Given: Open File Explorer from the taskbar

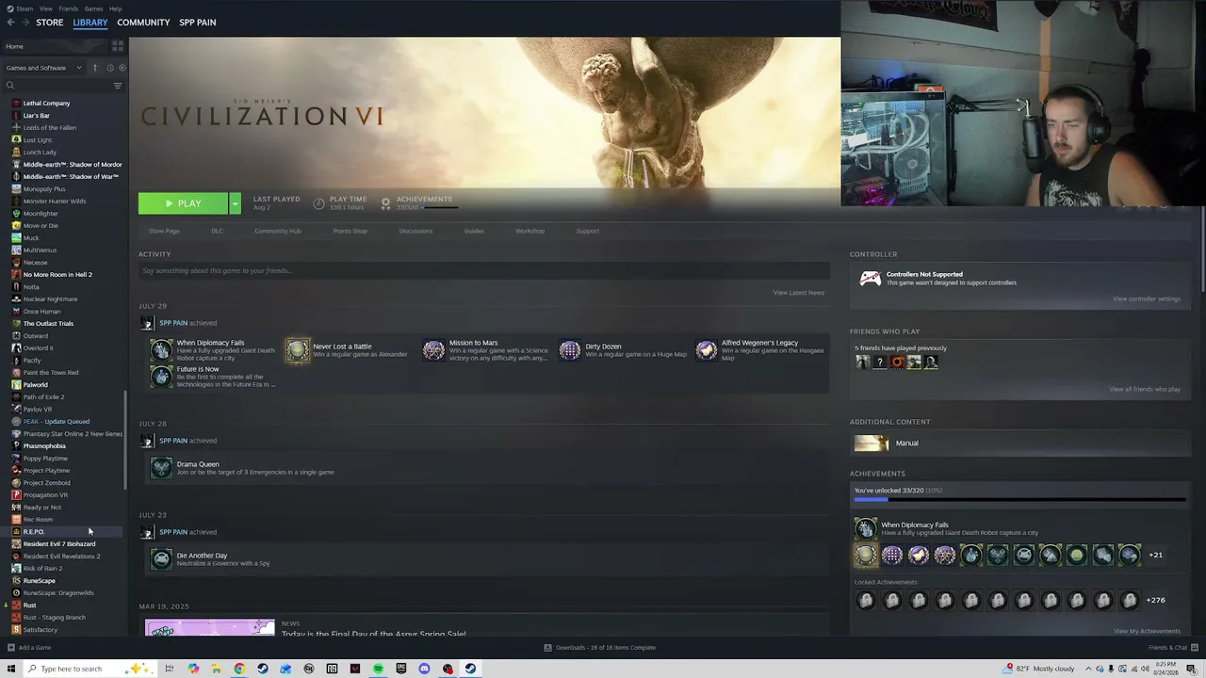Looking at the screenshot, I should [x=217, y=669].
